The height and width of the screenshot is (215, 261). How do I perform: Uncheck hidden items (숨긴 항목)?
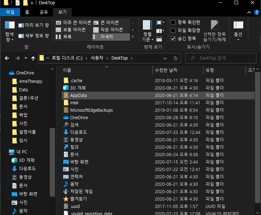tap(183, 38)
